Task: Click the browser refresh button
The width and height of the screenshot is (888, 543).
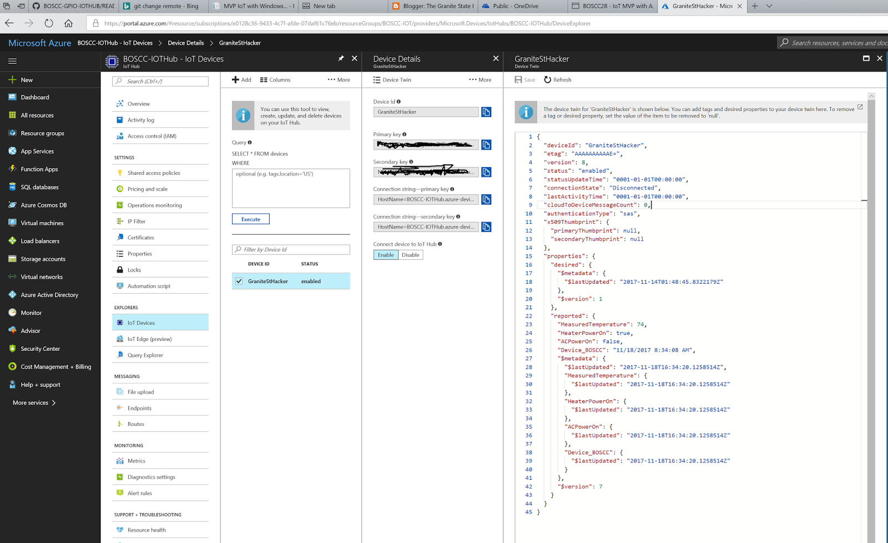Action: click(49, 23)
